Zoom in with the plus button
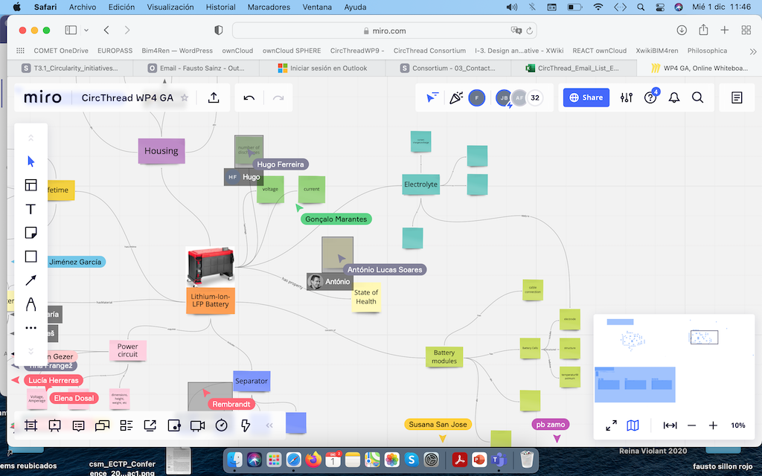This screenshot has height=476, width=762. (713, 425)
